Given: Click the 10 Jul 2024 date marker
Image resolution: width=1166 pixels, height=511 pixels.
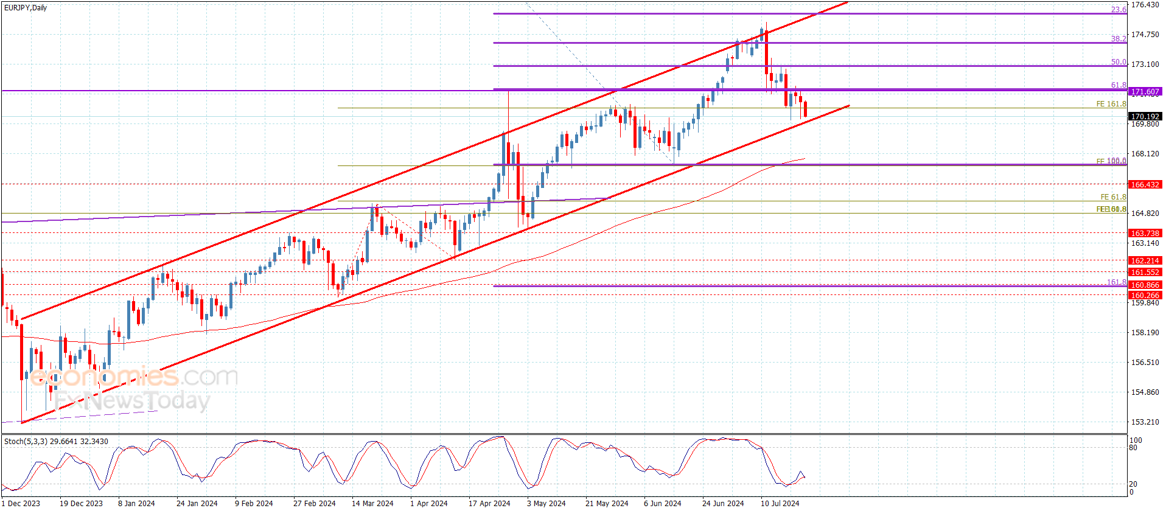Looking at the screenshot, I should (780, 503).
